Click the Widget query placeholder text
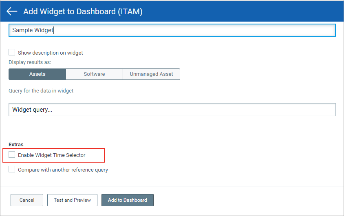 (32, 110)
